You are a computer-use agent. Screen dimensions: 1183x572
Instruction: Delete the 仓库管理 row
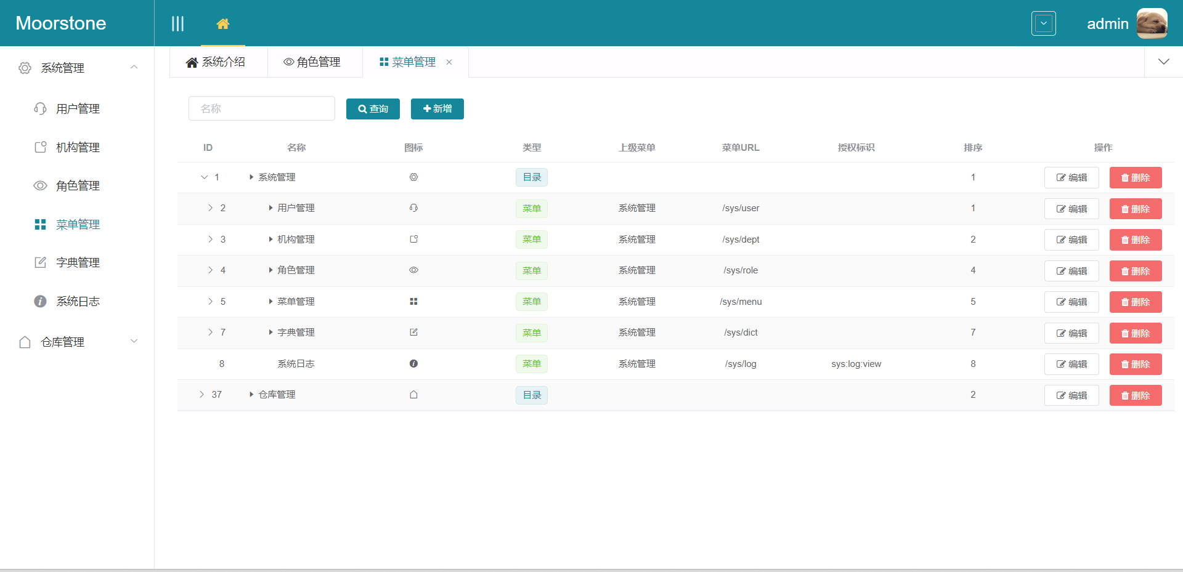point(1136,395)
